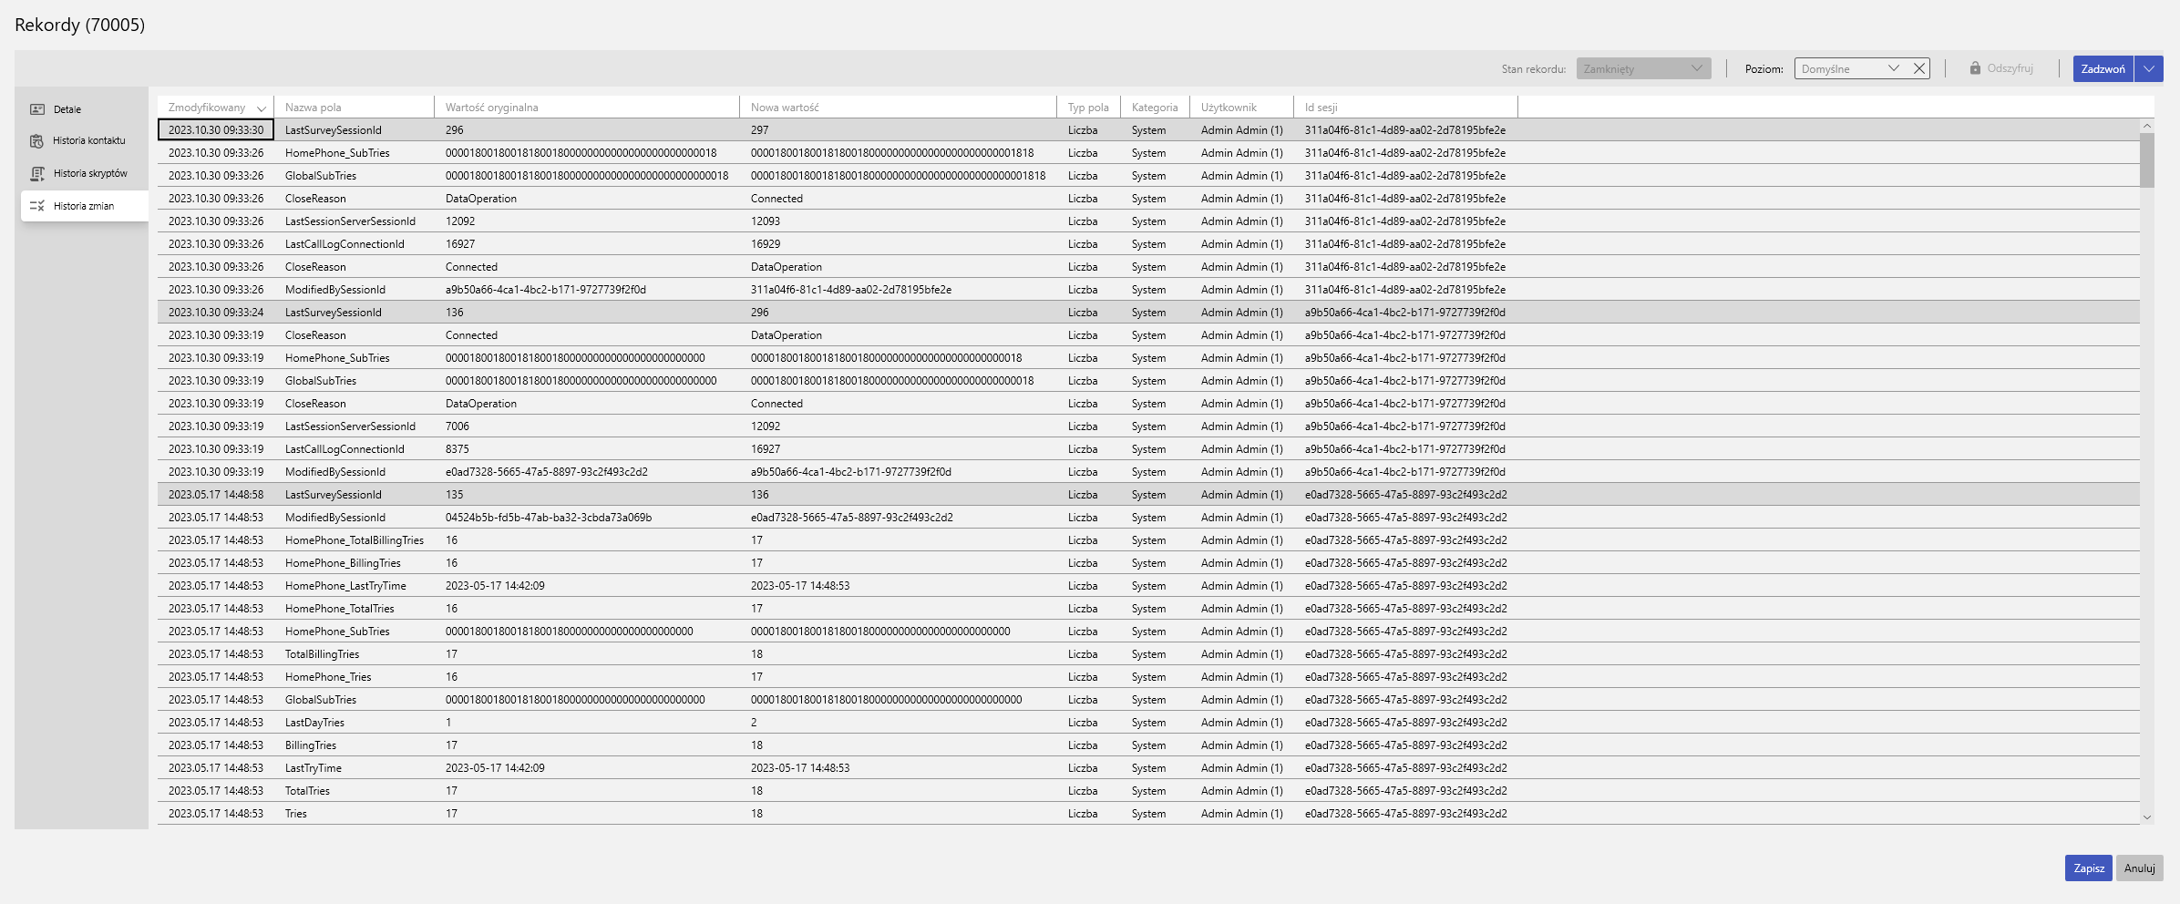Click the Historia zmian icon
The height and width of the screenshot is (904, 2180).
click(37, 206)
